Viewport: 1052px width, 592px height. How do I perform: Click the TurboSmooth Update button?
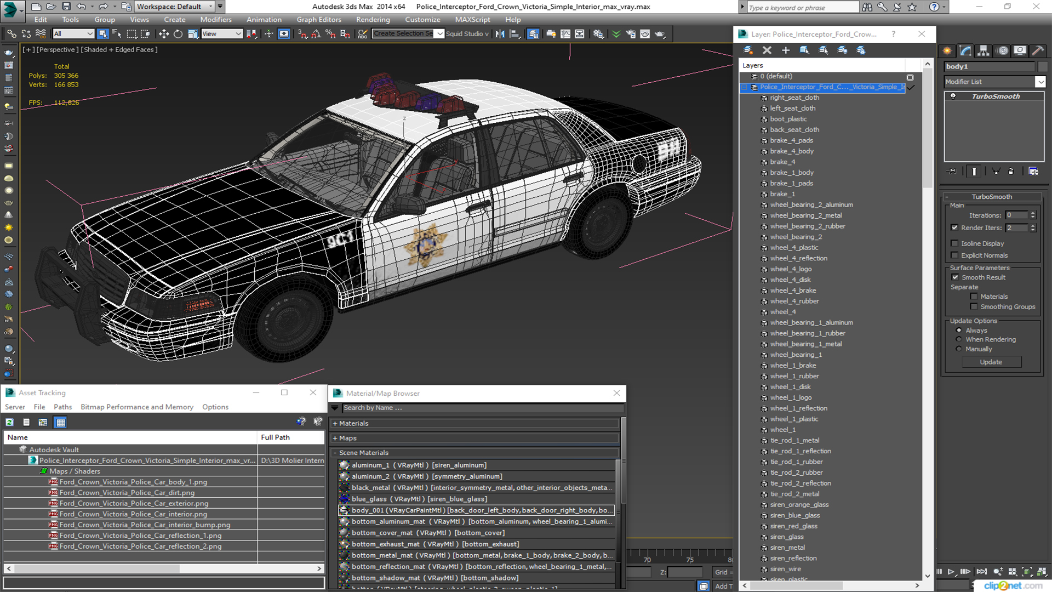(x=991, y=362)
